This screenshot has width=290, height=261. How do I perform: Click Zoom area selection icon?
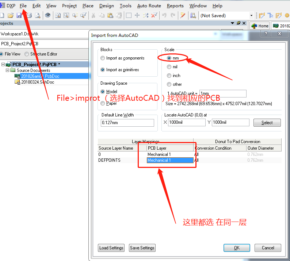pos(66,15)
